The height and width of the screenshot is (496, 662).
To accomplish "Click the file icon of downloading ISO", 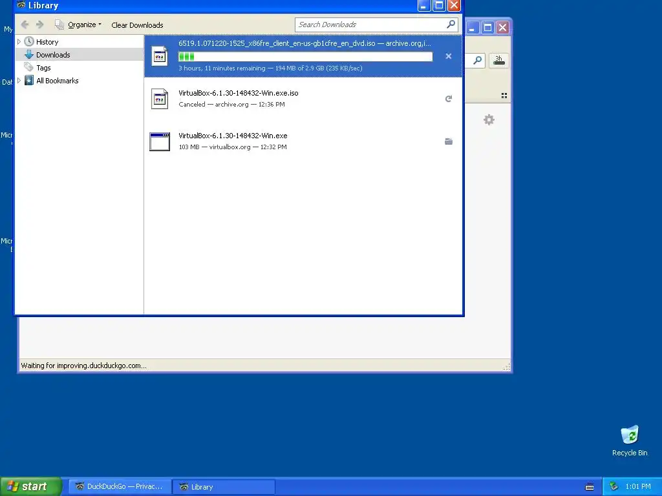I will pos(160,56).
